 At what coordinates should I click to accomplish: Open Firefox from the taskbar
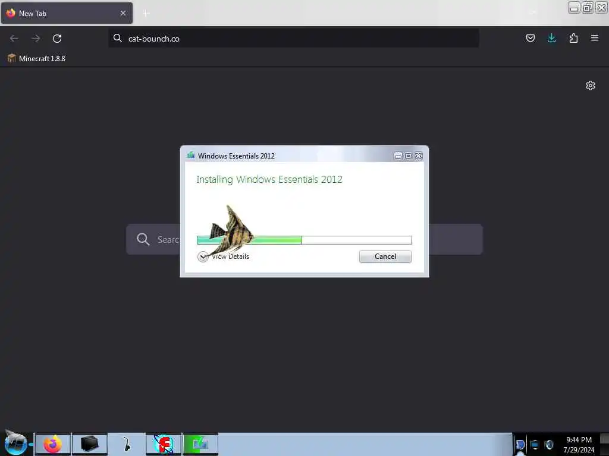tap(52, 444)
